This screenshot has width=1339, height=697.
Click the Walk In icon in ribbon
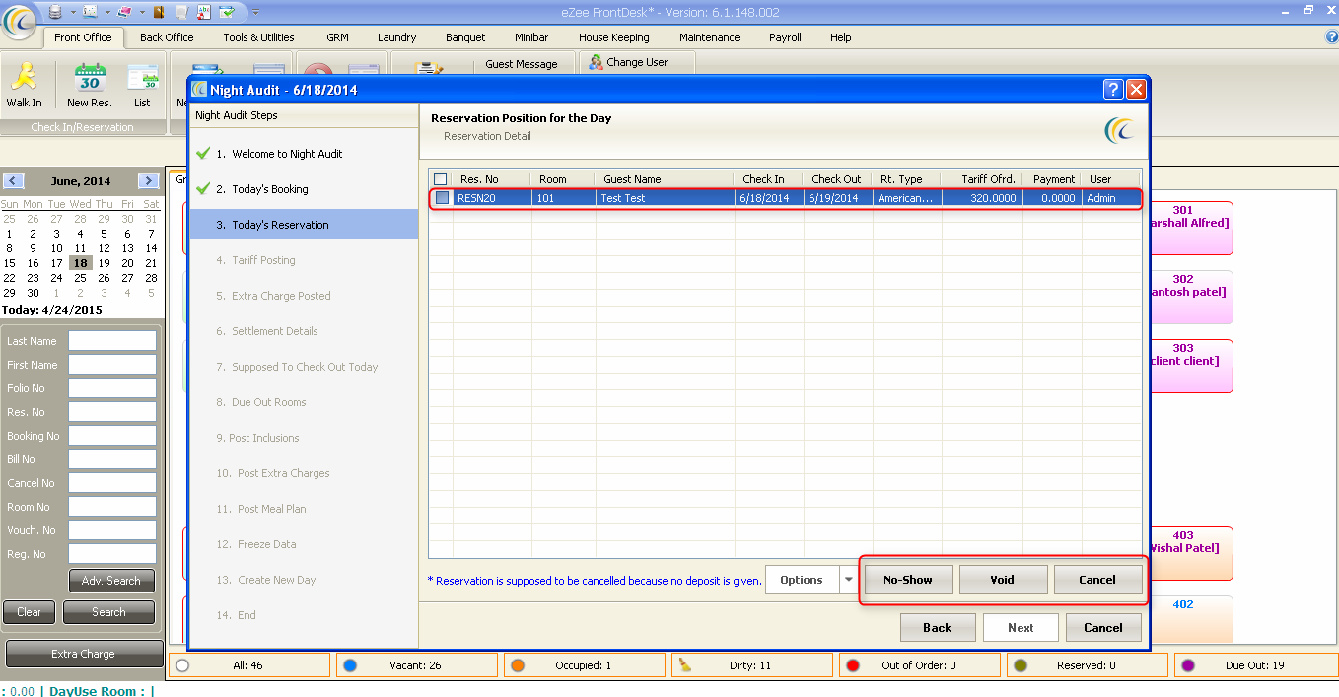point(25,77)
